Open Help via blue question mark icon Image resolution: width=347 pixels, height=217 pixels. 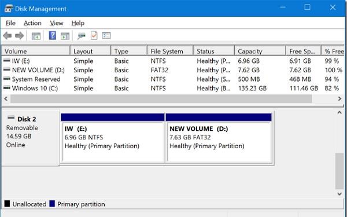(x=53, y=35)
